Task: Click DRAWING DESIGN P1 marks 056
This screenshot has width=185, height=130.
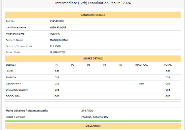Action: (x=57, y=90)
